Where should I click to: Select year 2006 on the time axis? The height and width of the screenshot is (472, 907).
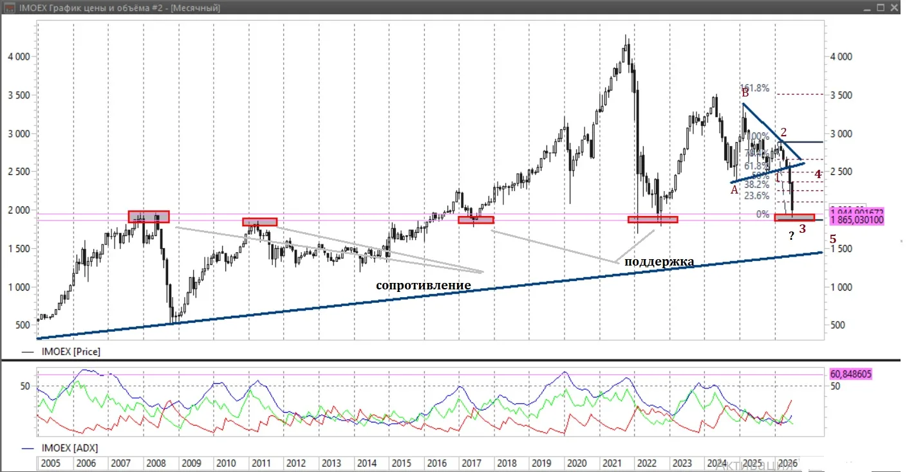[86, 463]
